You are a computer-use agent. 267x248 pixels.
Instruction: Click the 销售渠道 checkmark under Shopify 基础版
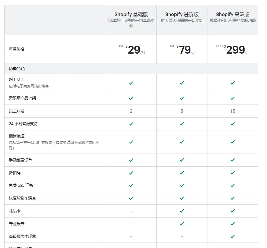click(x=131, y=142)
